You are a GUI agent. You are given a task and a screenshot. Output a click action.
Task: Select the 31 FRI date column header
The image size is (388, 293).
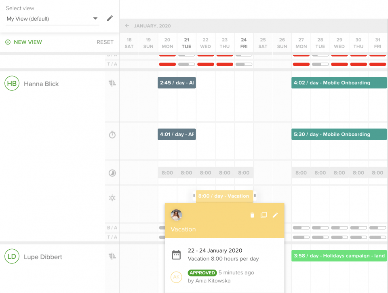[x=377, y=43]
